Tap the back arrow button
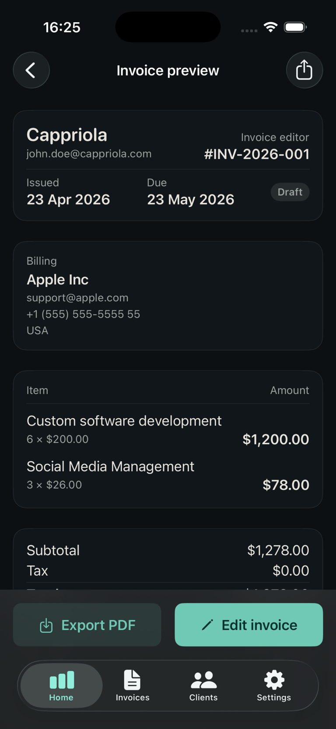This screenshot has height=729, width=336. [31, 70]
